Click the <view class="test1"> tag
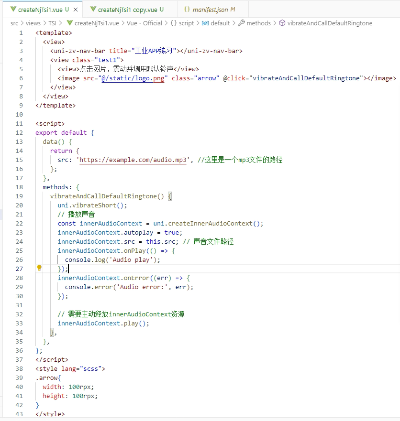Image resolution: width=400 pixels, height=421 pixels. pos(87,60)
